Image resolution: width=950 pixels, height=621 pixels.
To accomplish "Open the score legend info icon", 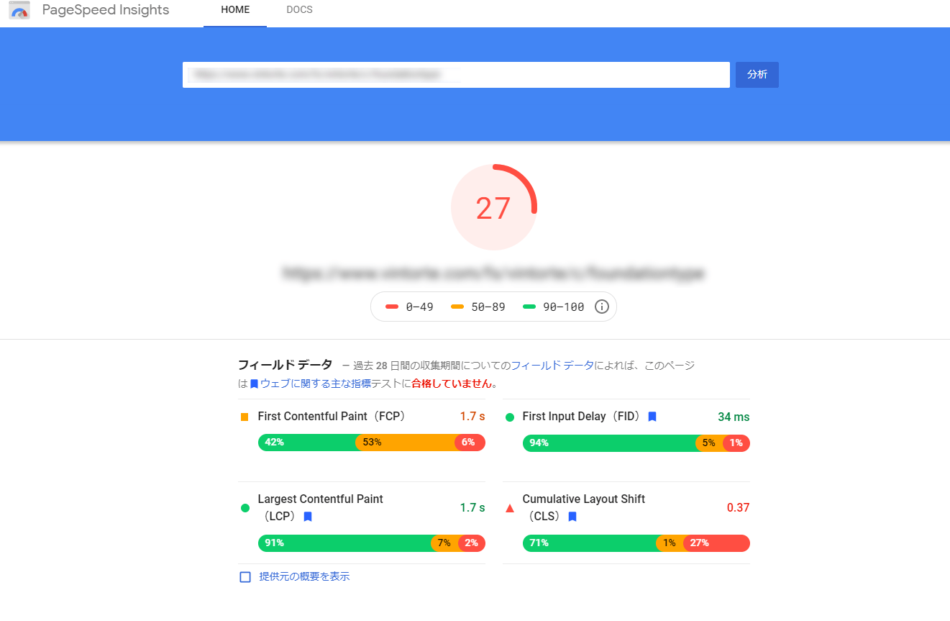I will [602, 307].
